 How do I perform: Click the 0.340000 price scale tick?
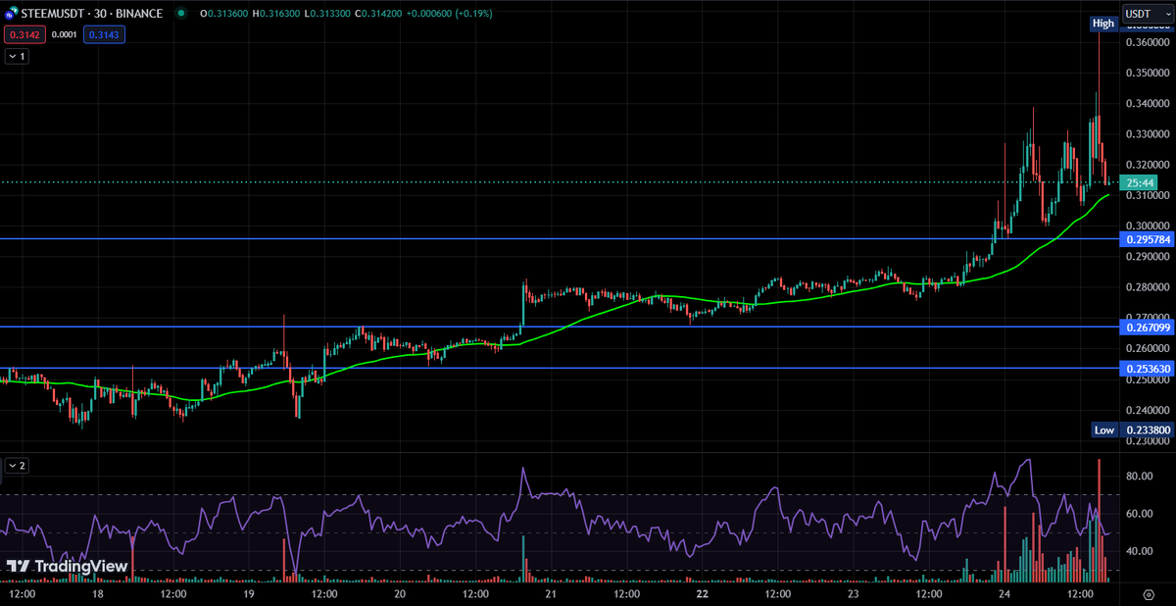pyautogui.click(x=1148, y=103)
